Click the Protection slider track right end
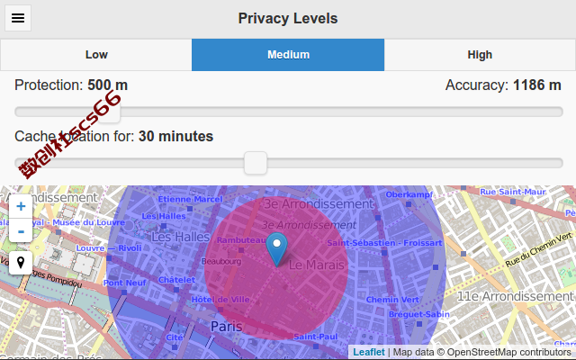This screenshot has height=360, width=576. 558,112
